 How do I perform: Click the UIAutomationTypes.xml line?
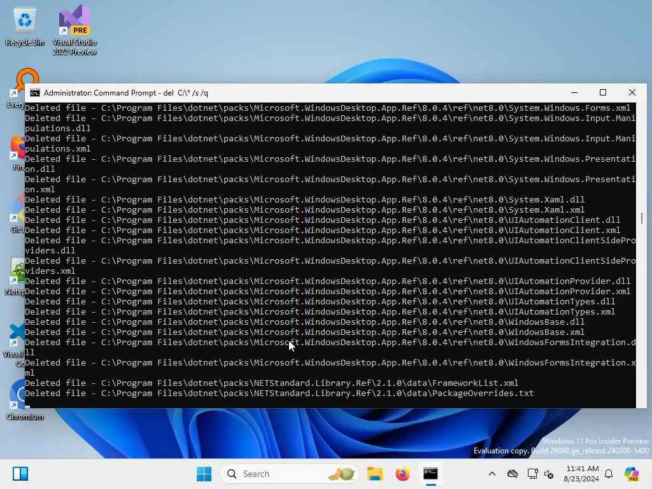coord(320,312)
